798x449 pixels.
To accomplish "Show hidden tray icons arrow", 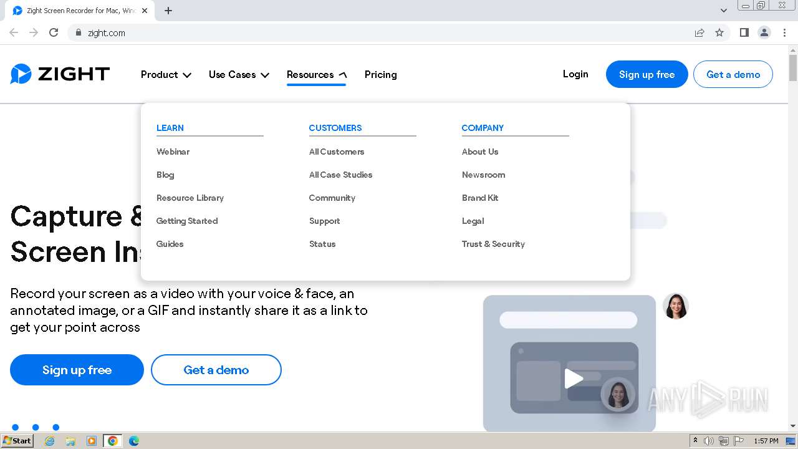I will 695,441.
